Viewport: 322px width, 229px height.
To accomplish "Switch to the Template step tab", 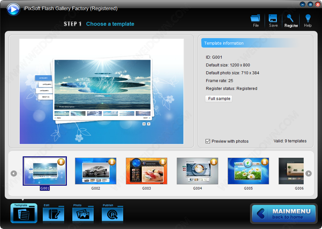I will pos(24,213).
